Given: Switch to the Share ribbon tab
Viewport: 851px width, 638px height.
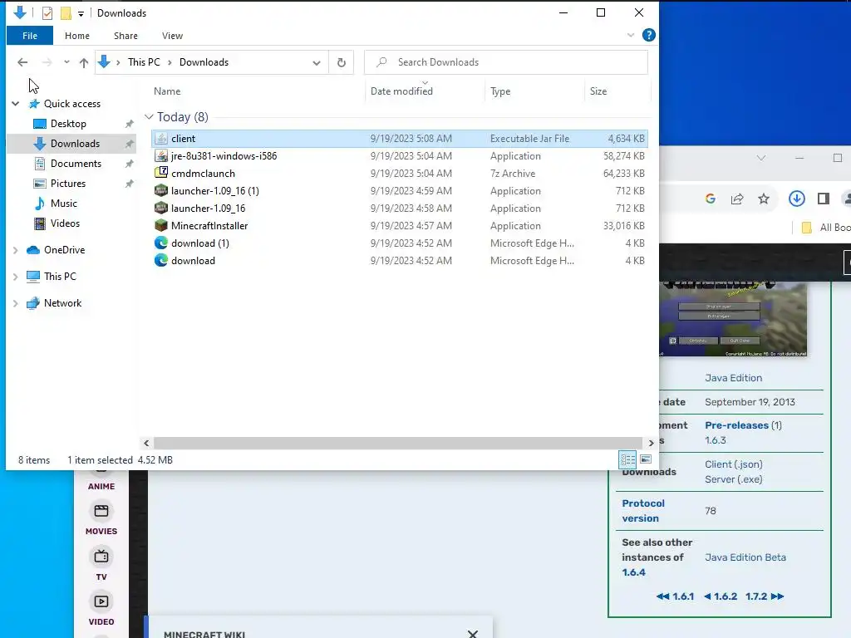Looking at the screenshot, I should [125, 36].
